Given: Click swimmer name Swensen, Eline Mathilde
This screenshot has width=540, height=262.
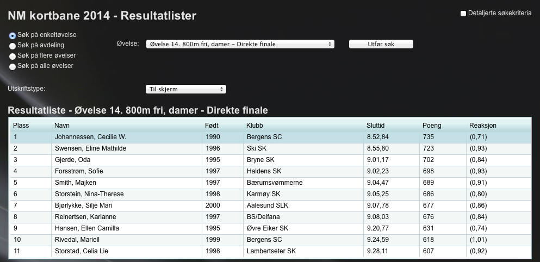Looking at the screenshot, I should (x=90, y=148).
